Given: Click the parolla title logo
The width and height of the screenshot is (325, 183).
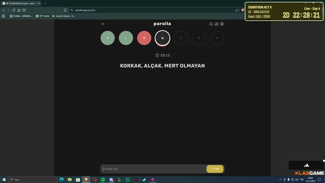Looking at the screenshot, I should (x=162, y=24).
